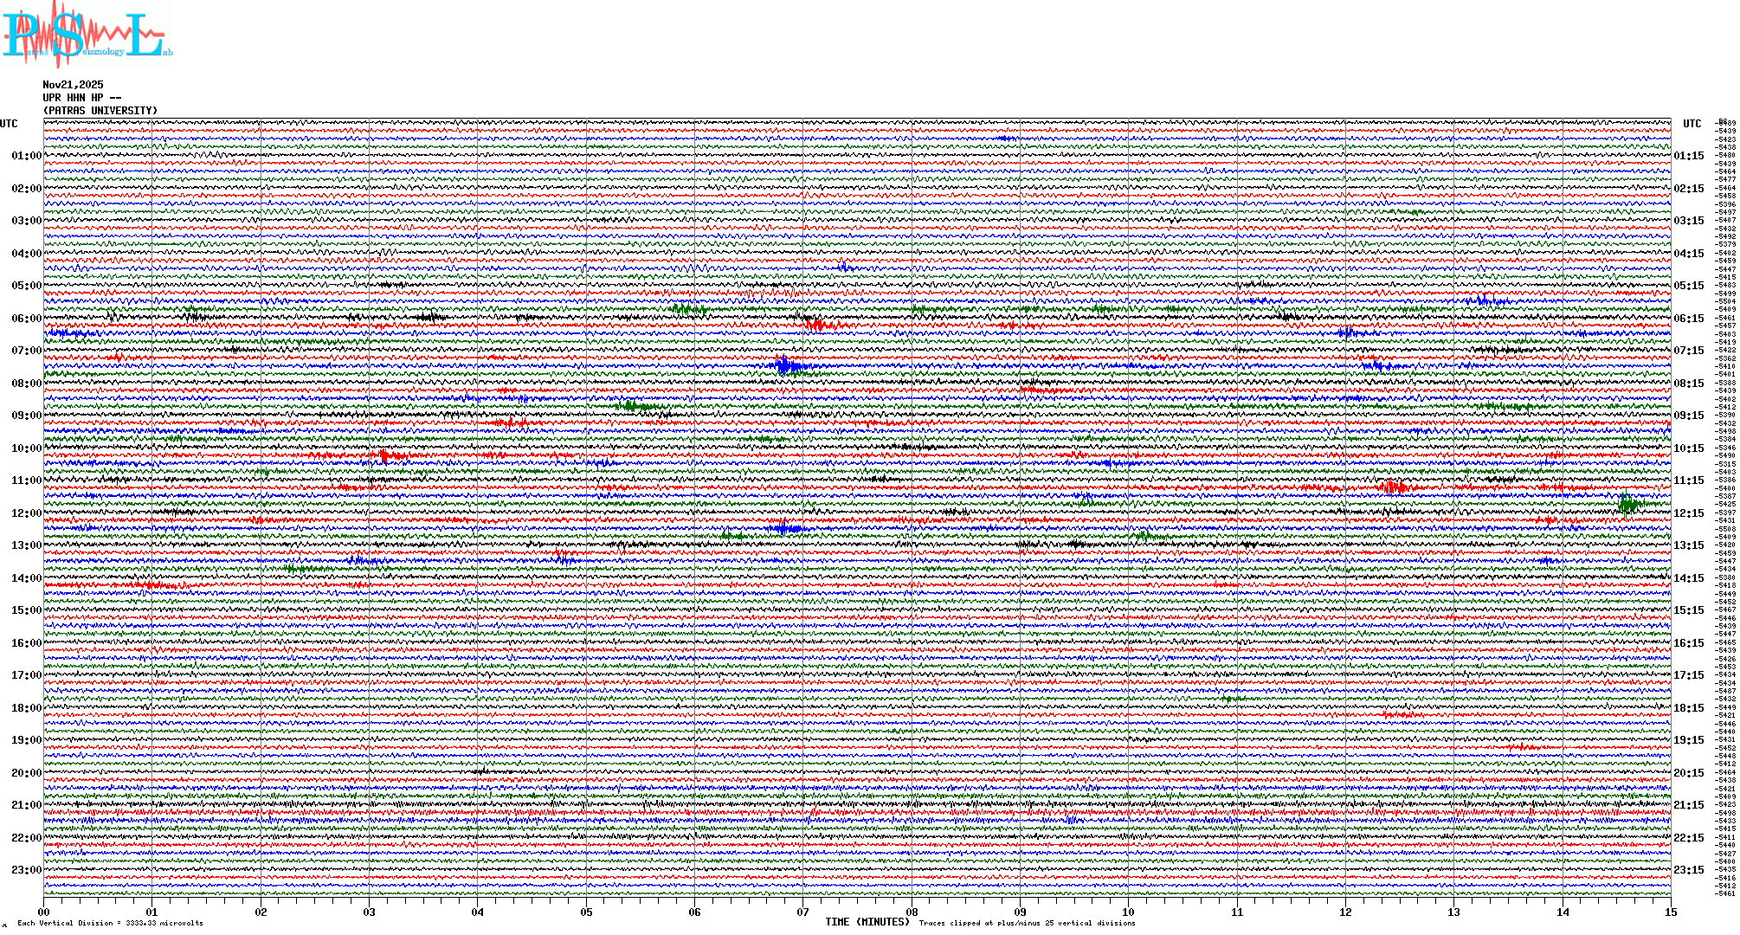Click the green spike near 12:00 trace end
1740x935 pixels.
1627,503
